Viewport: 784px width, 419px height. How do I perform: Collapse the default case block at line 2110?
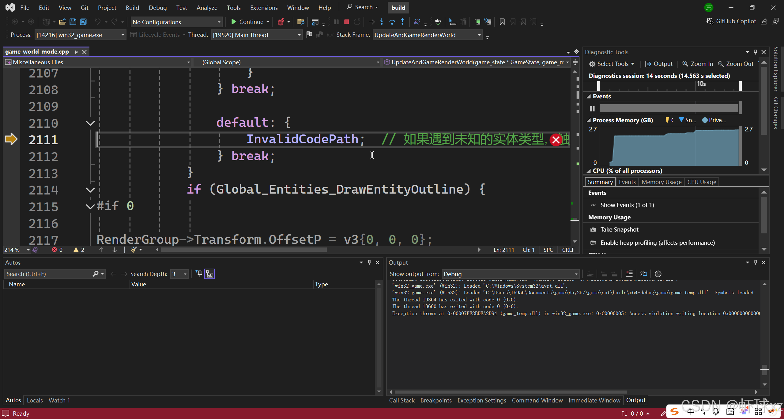click(90, 123)
